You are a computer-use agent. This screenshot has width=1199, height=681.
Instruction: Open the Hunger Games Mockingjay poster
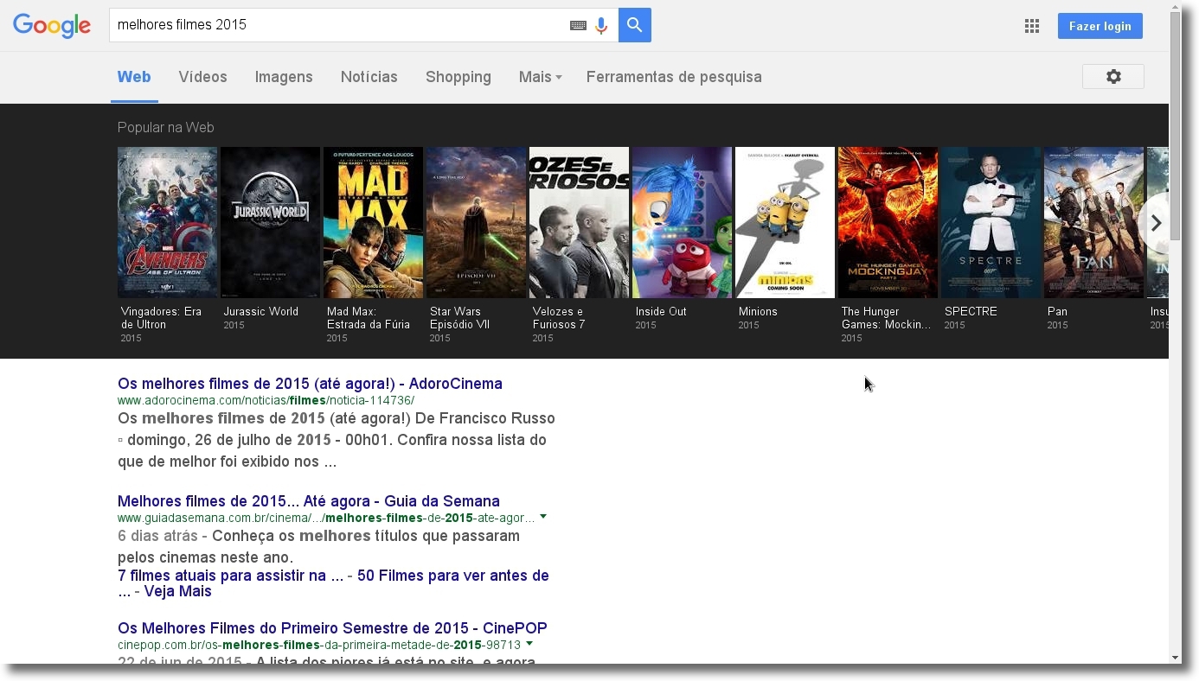(x=888, y=222)
